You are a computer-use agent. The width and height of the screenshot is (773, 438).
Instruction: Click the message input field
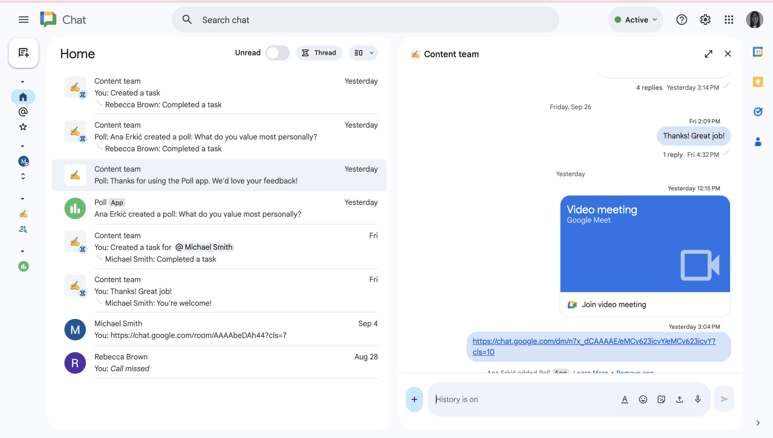(x=531, y=399)
